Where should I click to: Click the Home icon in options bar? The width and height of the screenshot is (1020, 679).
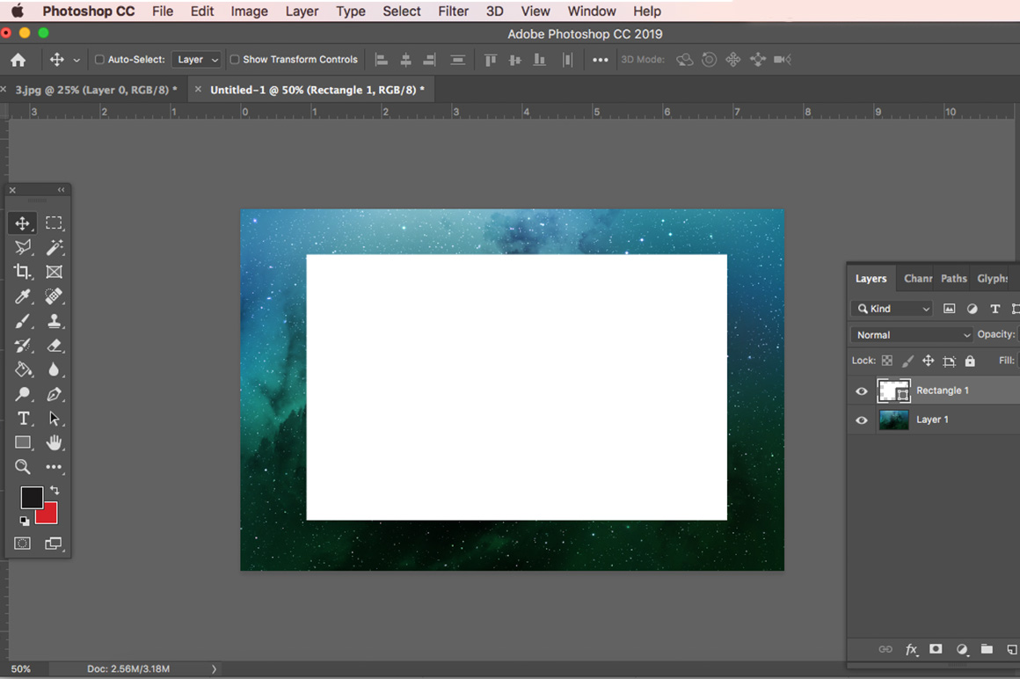[x=18, y=60]
